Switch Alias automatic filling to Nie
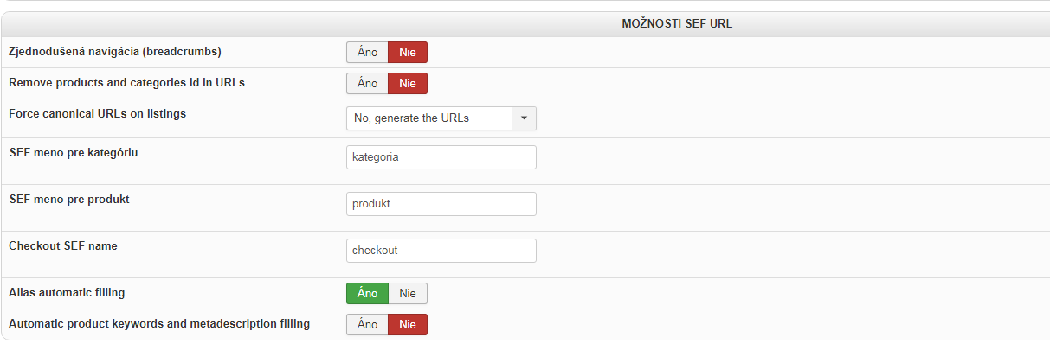This screenshot has height=350, width=1050. 408,294
